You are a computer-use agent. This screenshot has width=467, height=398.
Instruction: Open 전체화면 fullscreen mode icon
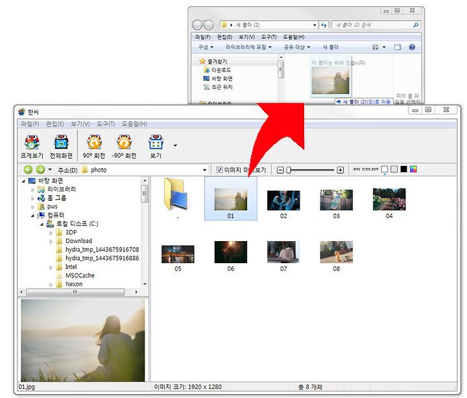(x=61, y=146)
